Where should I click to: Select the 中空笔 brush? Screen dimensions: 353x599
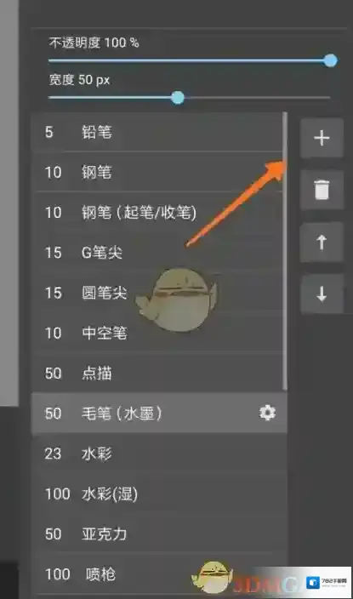click(x=158, y=334)
